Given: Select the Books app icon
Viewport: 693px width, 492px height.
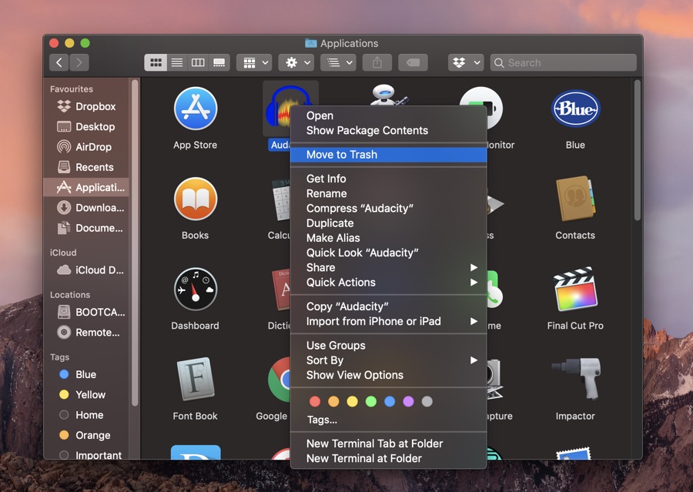Looking at the screenshot, I should [x=196, y=199].
